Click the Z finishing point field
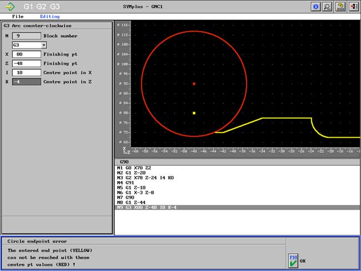361x271 pixels. (26, 63)
